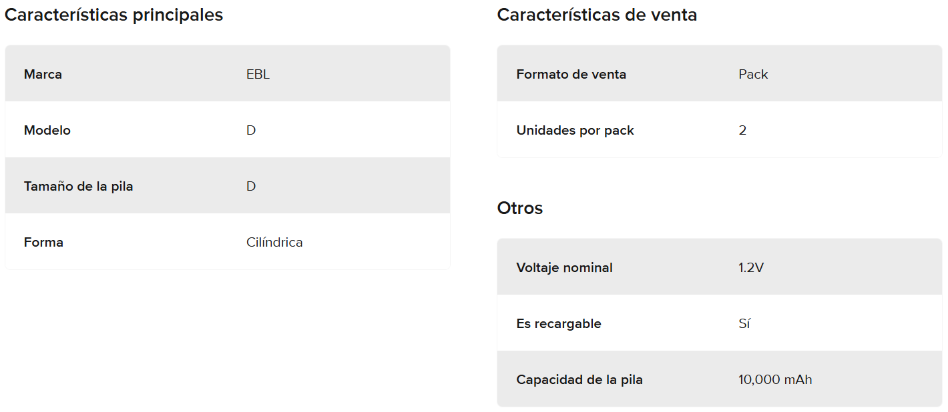
Task: Click the "1.2V" voltage value
Action: coord(751,267)
